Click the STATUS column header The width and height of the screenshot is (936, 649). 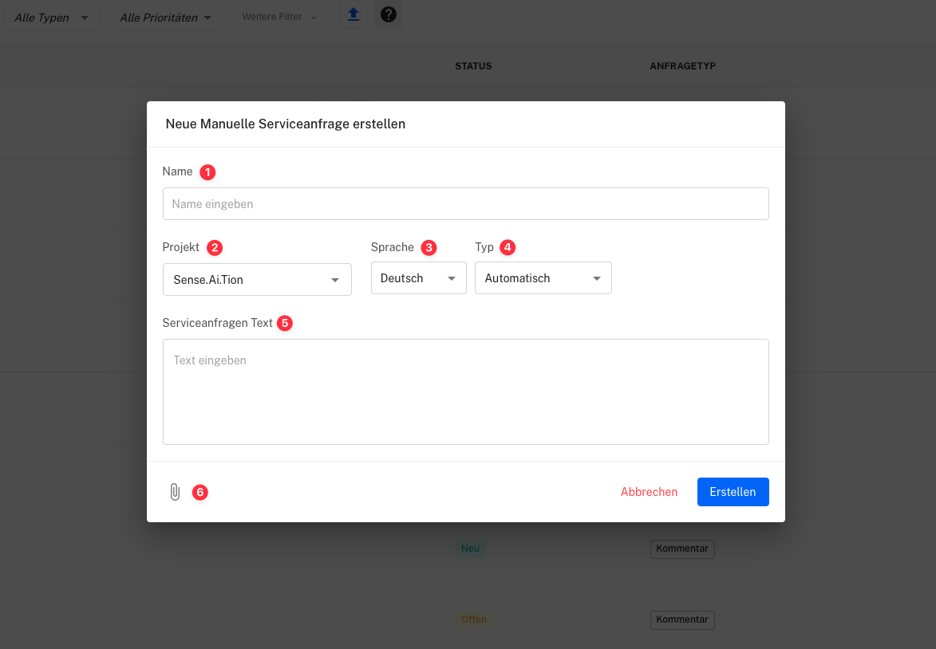tap(473, 66)
